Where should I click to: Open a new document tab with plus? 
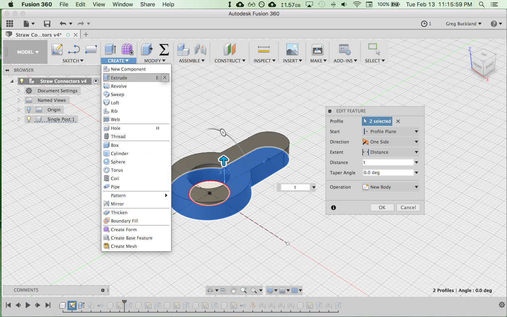coord(86,34)
